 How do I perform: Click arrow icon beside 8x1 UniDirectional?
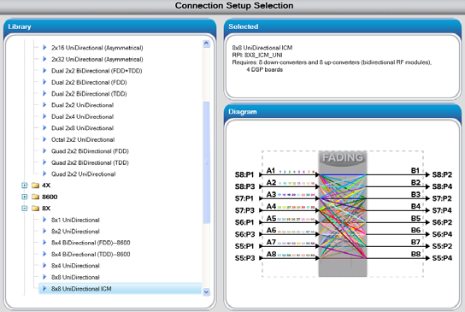pos(44,220)
